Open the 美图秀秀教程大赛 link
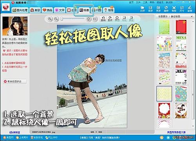196x141 pixels. pyautogui.click(x=176, y=132)
